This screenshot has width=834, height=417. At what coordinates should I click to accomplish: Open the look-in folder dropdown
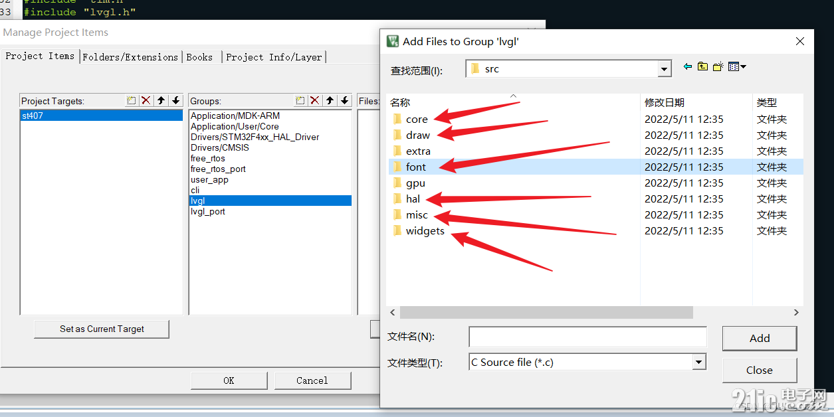tap(665, 69)
